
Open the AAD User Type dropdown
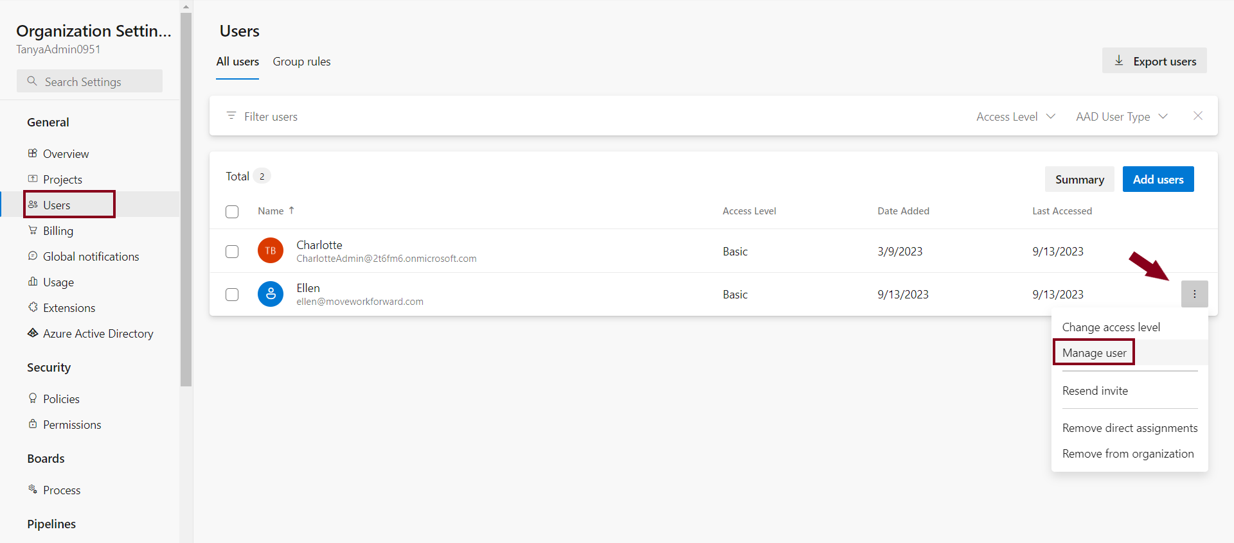point(1122,117)
